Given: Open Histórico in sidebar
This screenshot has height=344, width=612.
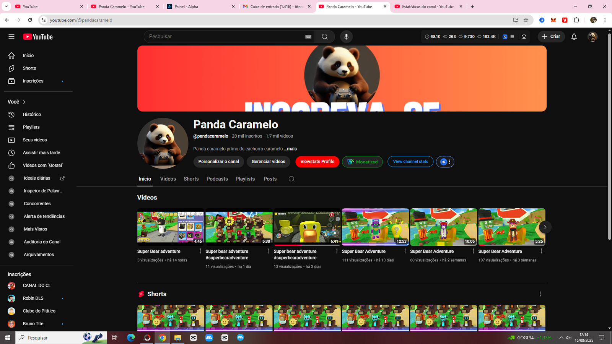Looking at the screenshot, I should [x=37, y=114].
